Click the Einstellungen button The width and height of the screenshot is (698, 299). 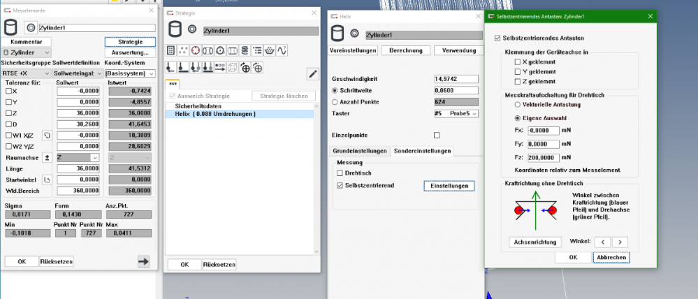click(449, 186)
